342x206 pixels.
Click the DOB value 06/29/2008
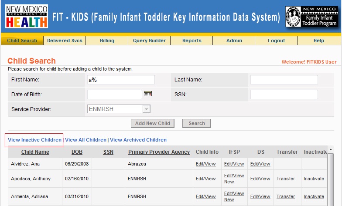click(77, 164)
